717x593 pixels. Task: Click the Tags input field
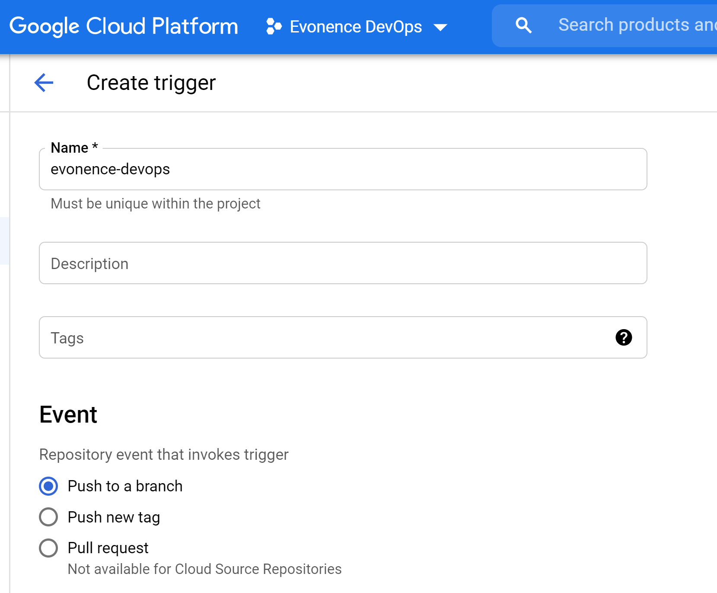point(343,337)
